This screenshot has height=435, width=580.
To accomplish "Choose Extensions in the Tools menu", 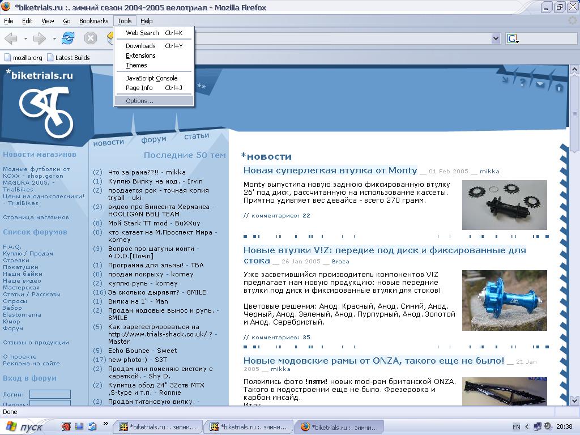I will click(140, 56).
